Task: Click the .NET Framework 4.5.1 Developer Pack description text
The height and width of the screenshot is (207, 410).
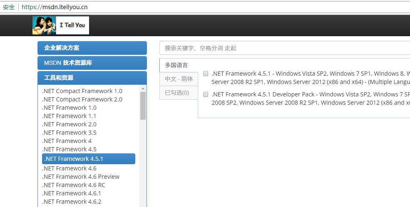Action: click(311, 99)
